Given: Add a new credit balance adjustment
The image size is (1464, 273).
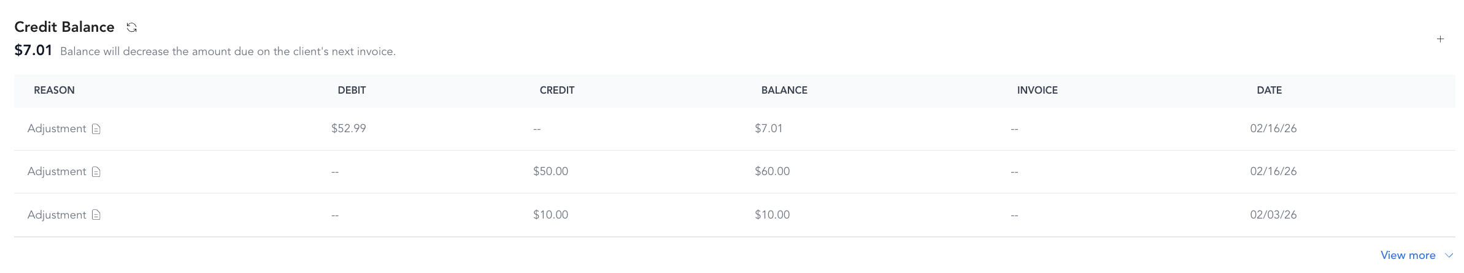Looking at the screenshot, I should coord(1440,39).
